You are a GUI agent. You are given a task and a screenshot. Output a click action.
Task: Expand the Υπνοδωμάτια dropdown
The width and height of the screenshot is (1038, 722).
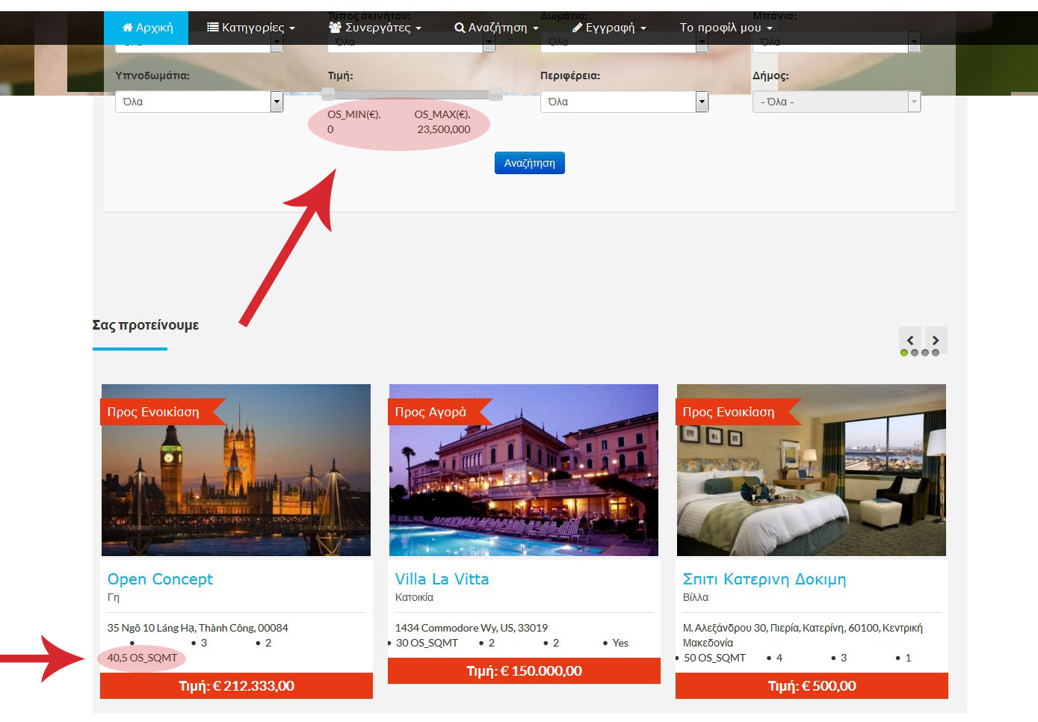[x=199, y=102]
